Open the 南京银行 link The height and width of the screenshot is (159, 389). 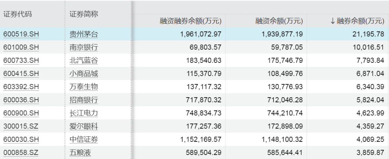84,47
